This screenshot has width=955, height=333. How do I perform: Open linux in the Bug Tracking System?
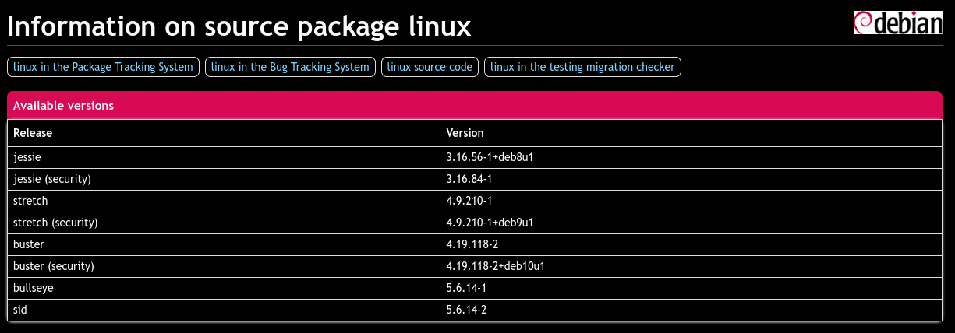[290, 67]
